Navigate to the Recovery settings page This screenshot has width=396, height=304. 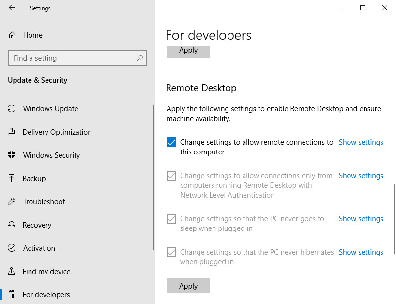(37, 225)
